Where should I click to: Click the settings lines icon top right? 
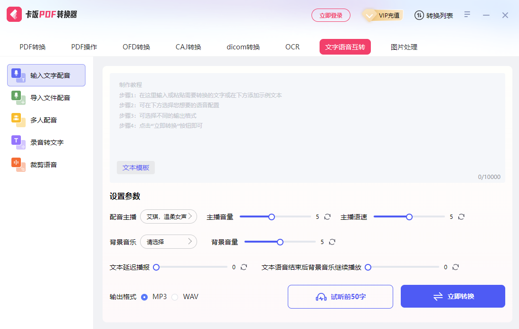pos(467,15)
